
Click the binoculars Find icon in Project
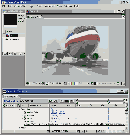coord(5,54)
